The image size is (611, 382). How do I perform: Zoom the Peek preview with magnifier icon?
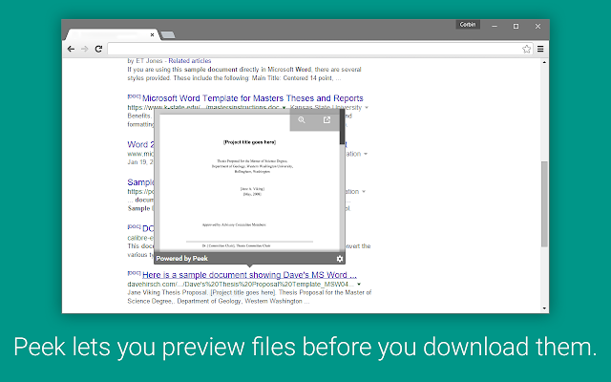pyautogui.click(x=302, y=120)
